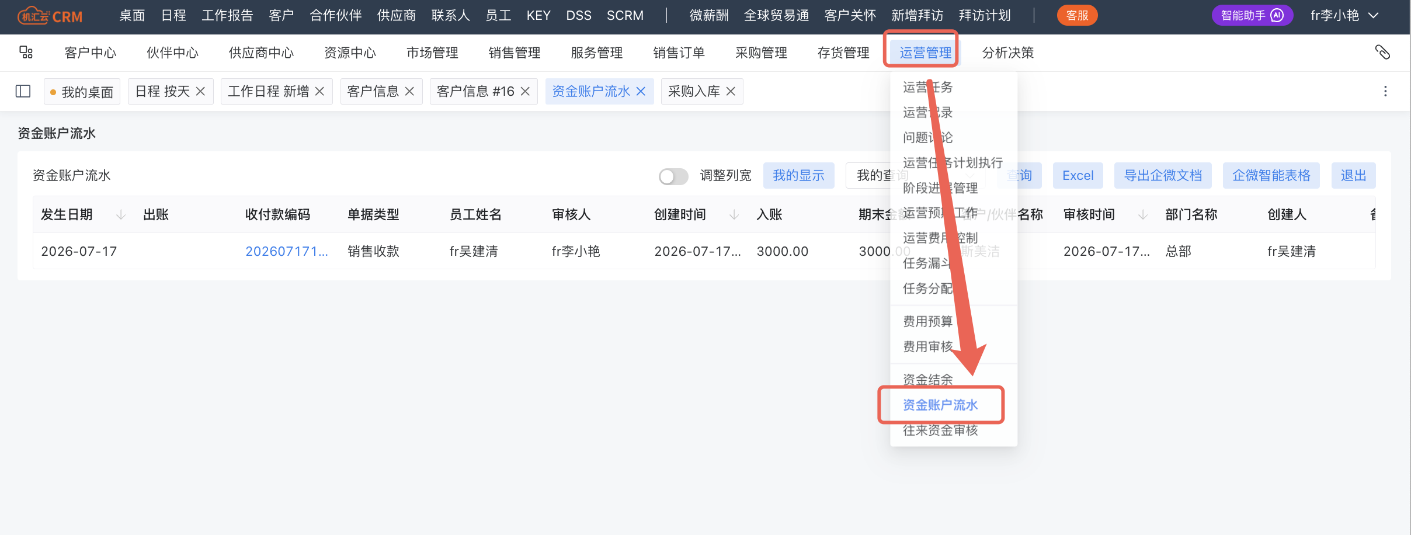Open 服务管理 module

tap(597, 53)
